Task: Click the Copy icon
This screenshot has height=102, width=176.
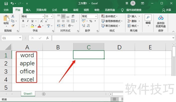Action: point(13,21)
